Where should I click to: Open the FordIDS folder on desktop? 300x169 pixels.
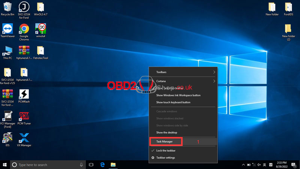[288, 7]
